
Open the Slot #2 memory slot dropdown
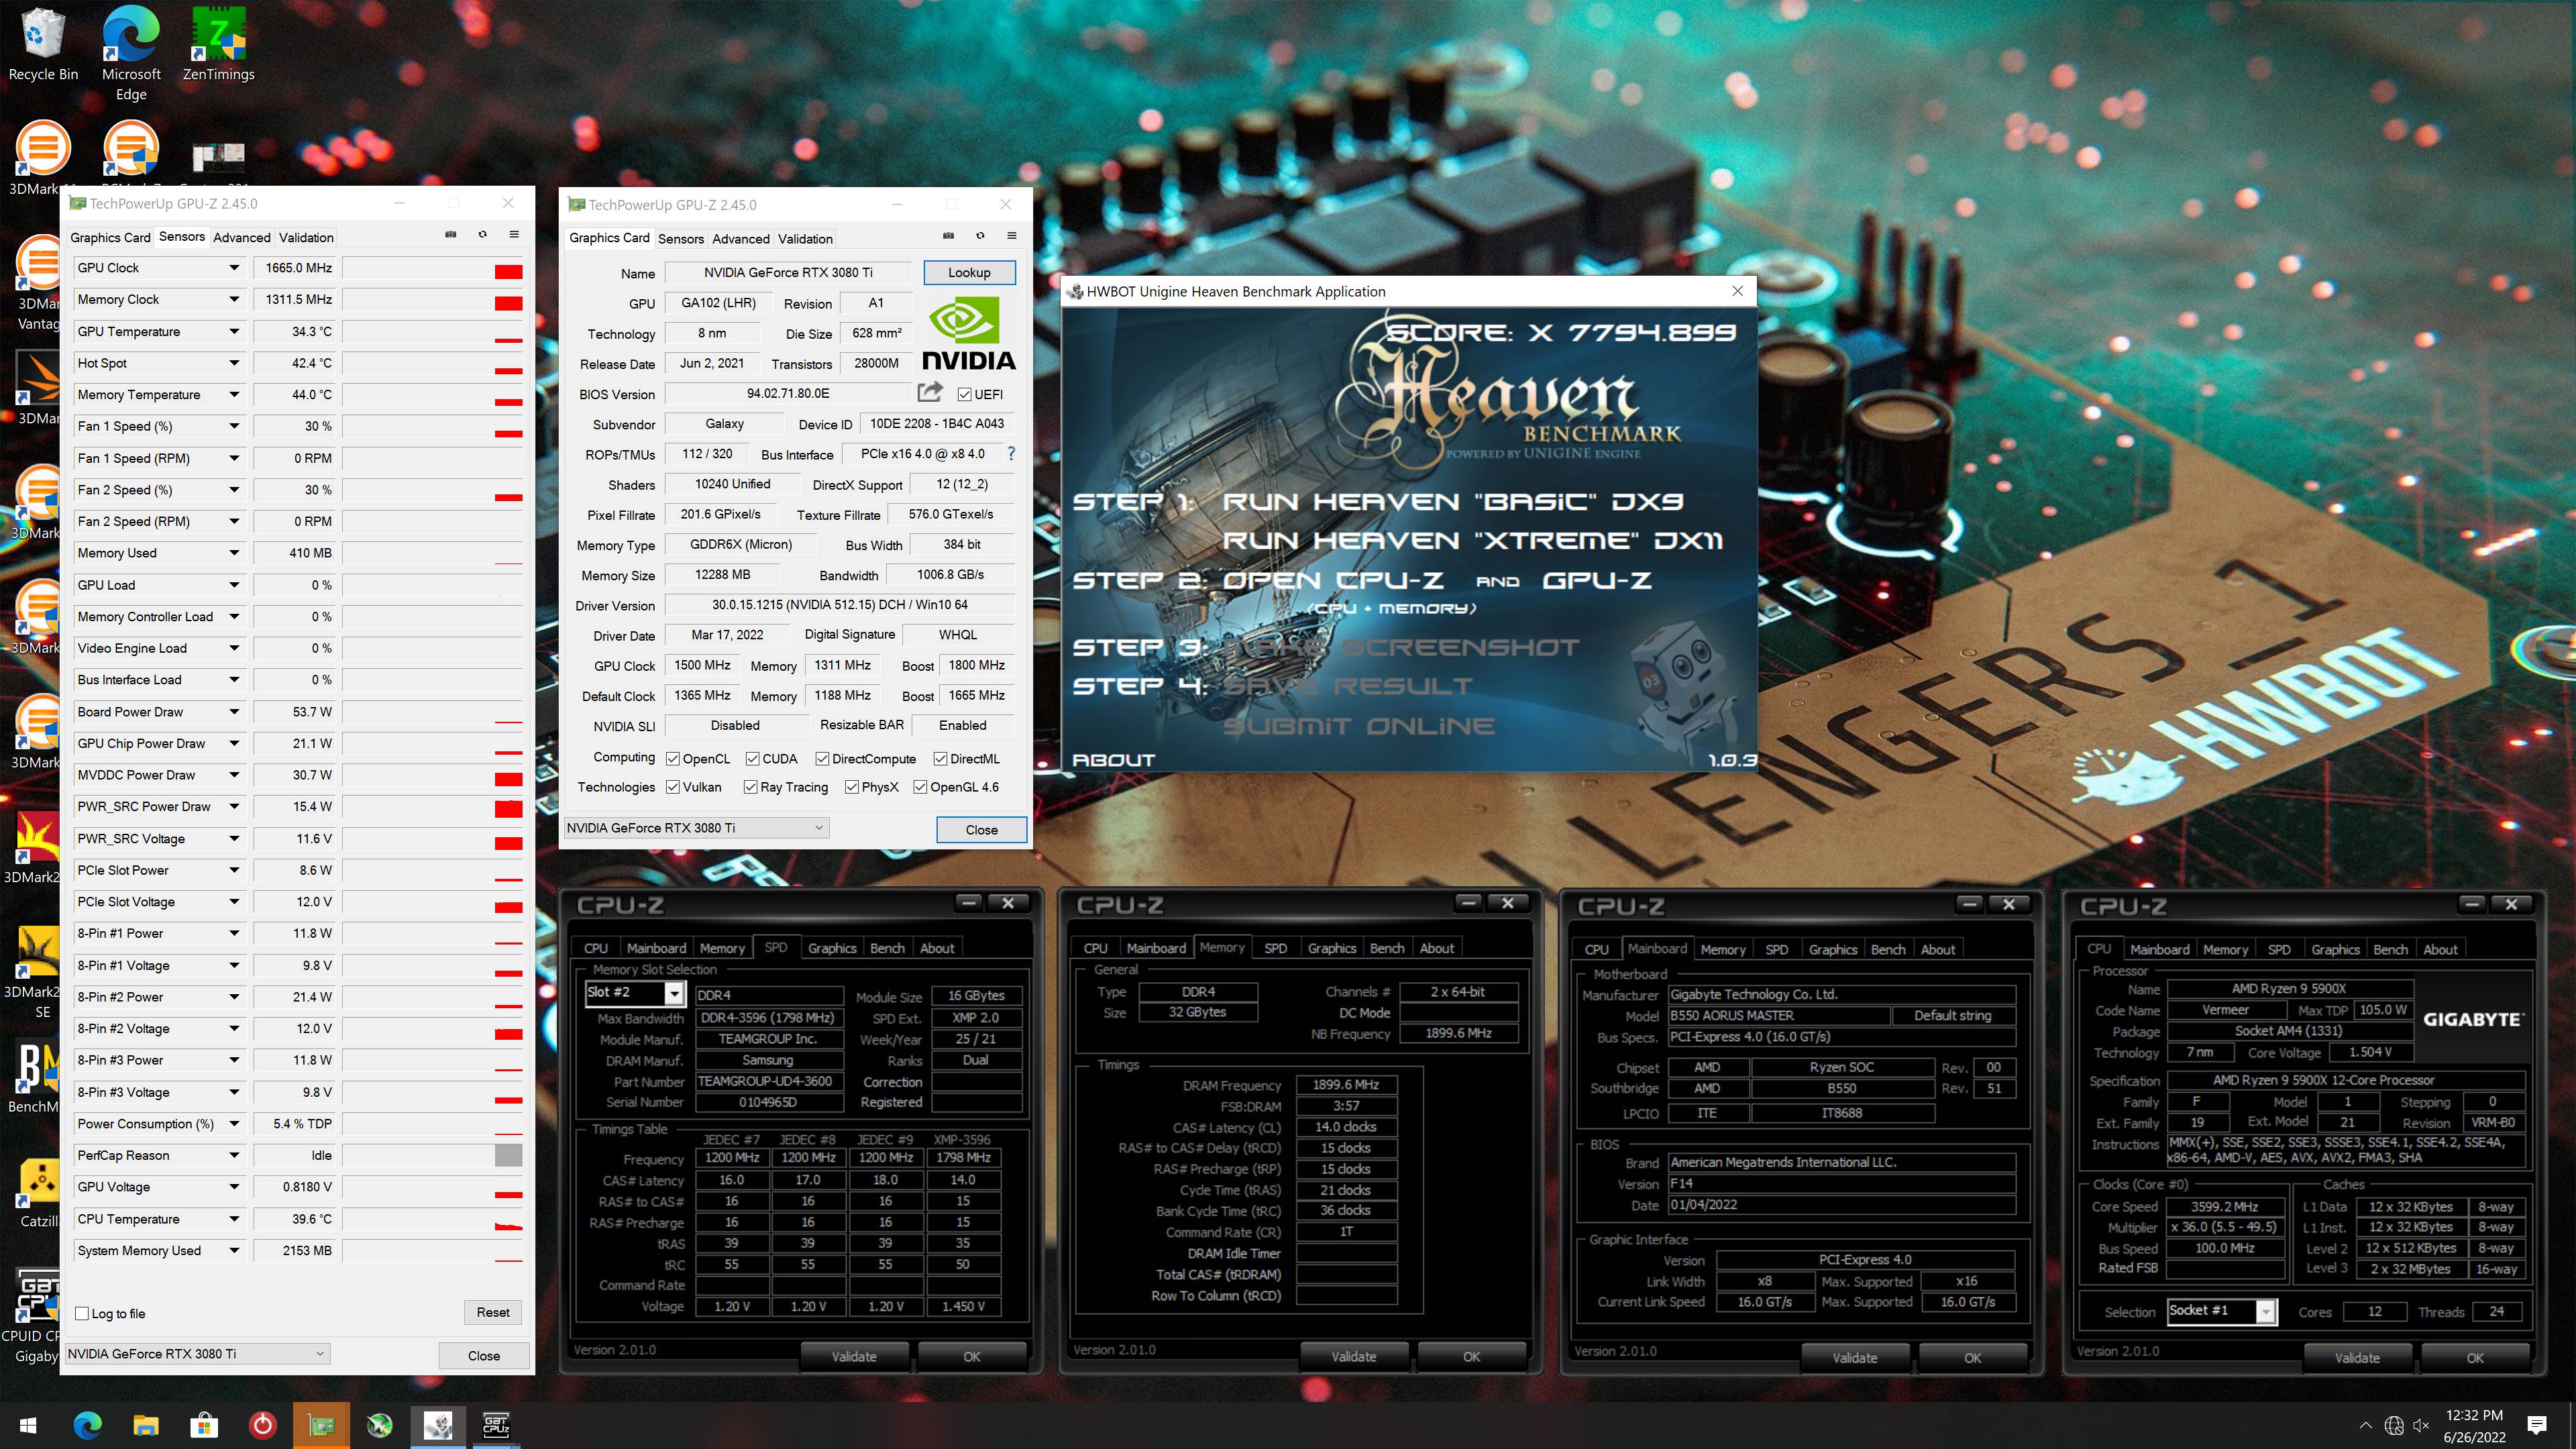(x=674, y=993)
